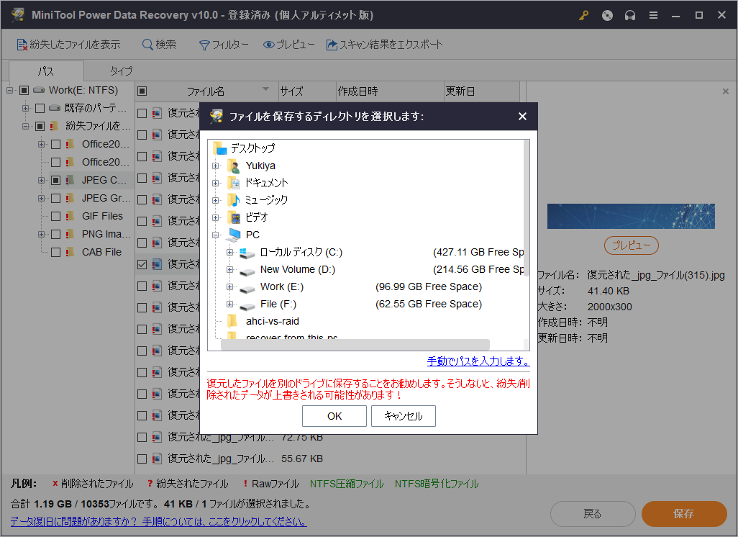The image size is (738, 537).
Task: Open the フィルター funnel tool
Action: (204, 45)
